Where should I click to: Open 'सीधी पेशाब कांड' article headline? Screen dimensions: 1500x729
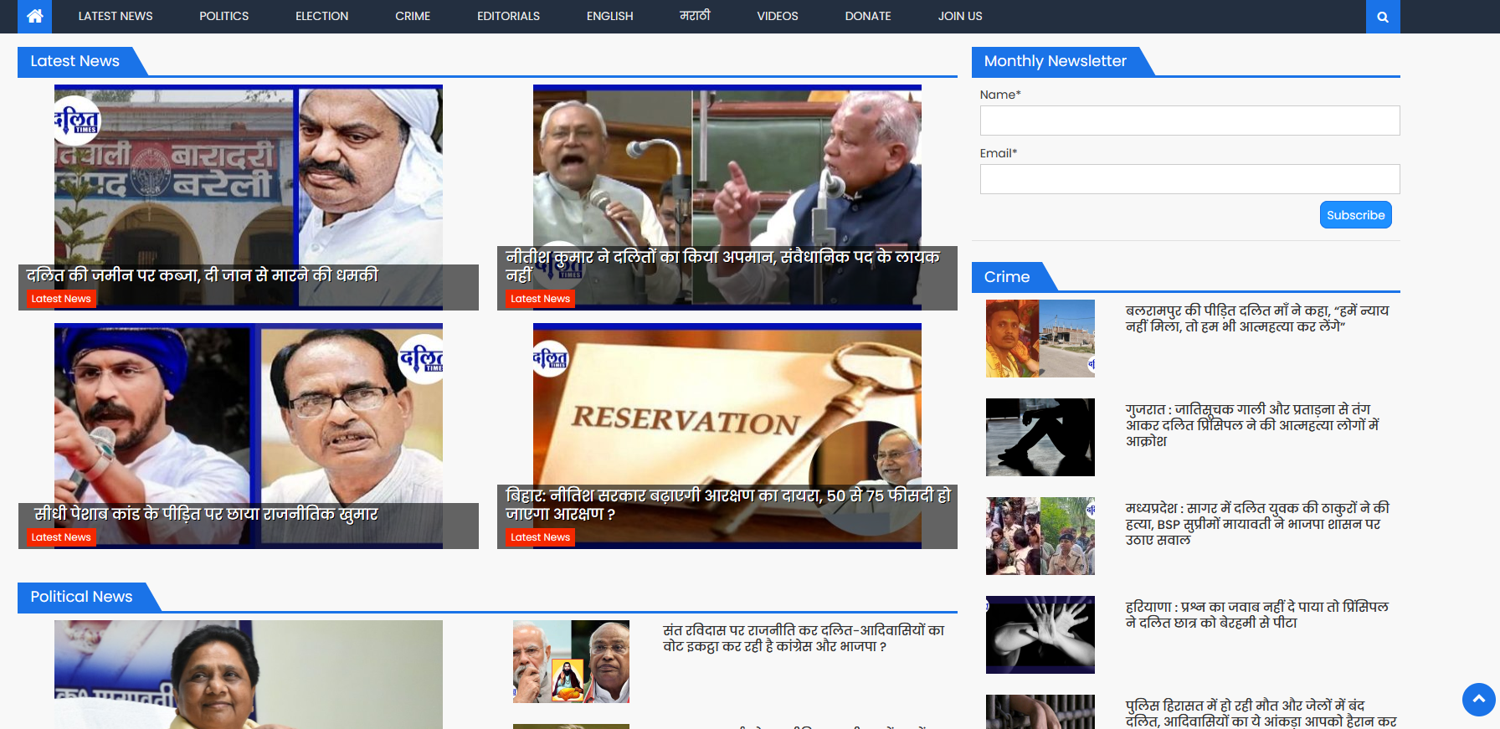[206, 514]
